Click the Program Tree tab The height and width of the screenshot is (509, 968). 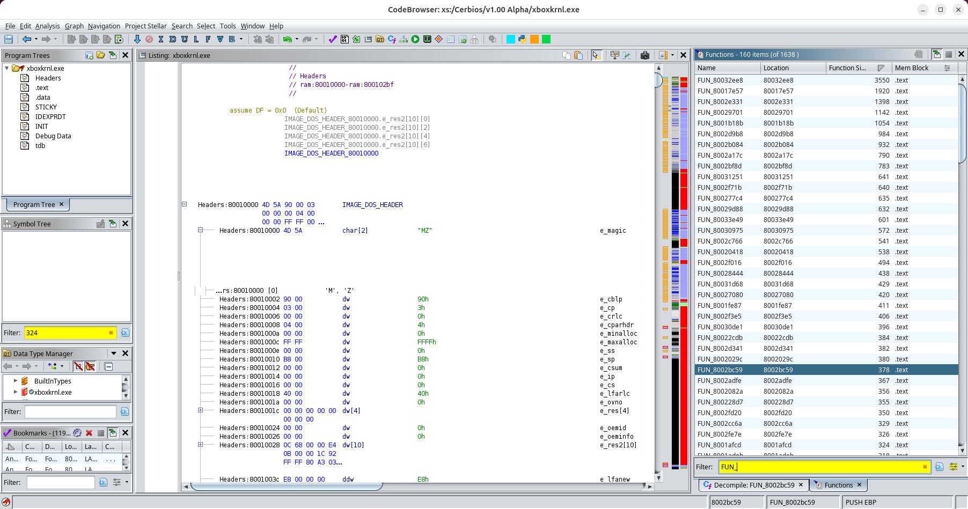[x=38, y=204]
